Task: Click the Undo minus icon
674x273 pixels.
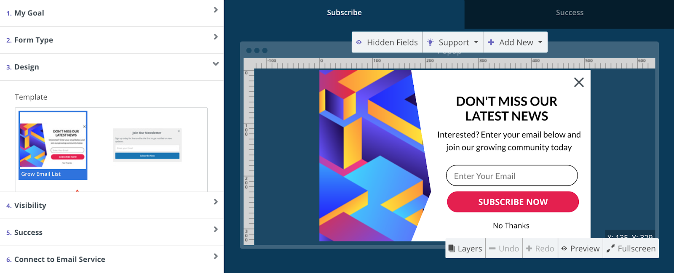Action: point(492,249)
